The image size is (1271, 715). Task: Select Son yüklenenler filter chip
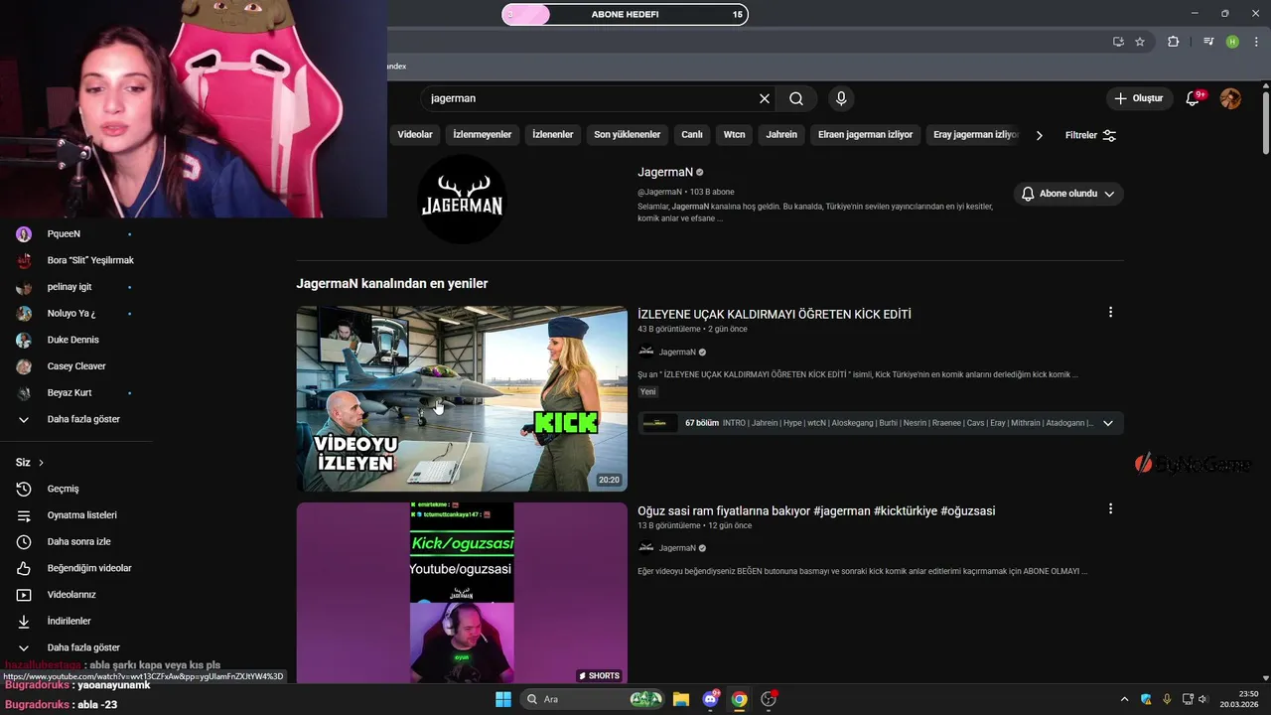point(628,135)
